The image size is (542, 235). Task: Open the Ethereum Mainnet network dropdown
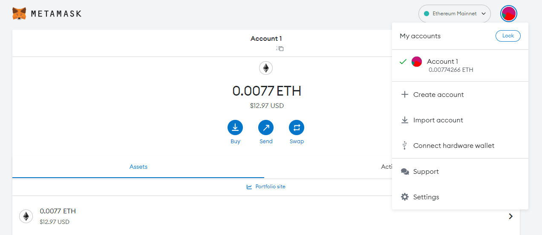click(x=455, y=14)
